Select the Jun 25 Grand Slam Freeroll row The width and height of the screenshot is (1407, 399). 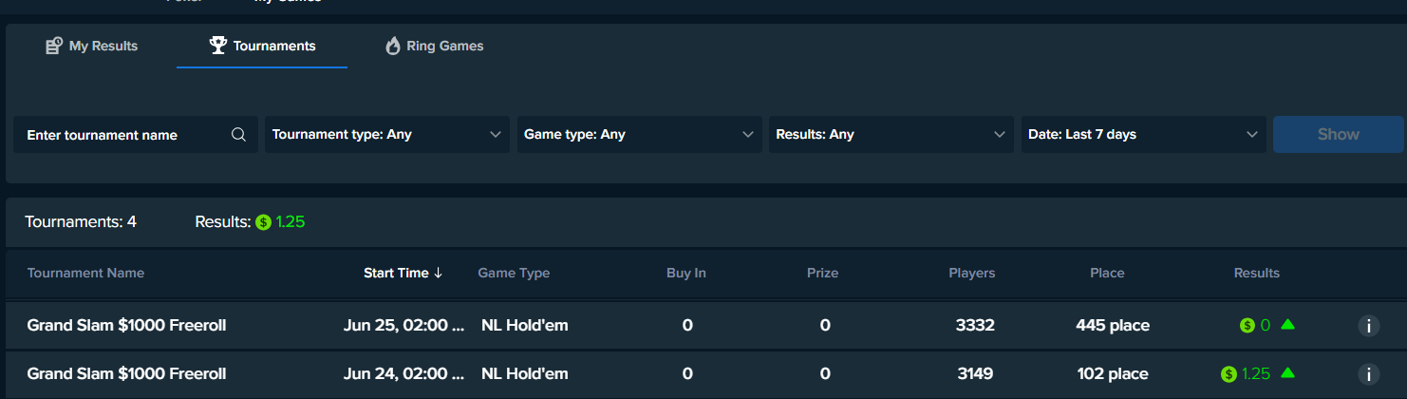click(703, 326)
